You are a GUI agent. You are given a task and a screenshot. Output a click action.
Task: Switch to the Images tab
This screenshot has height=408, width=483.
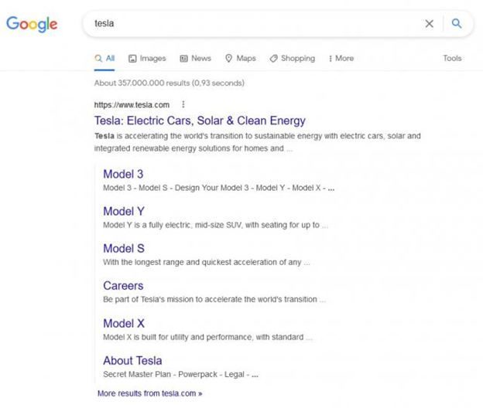147,59
